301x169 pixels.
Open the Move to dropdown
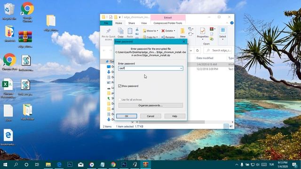(150, 31)
